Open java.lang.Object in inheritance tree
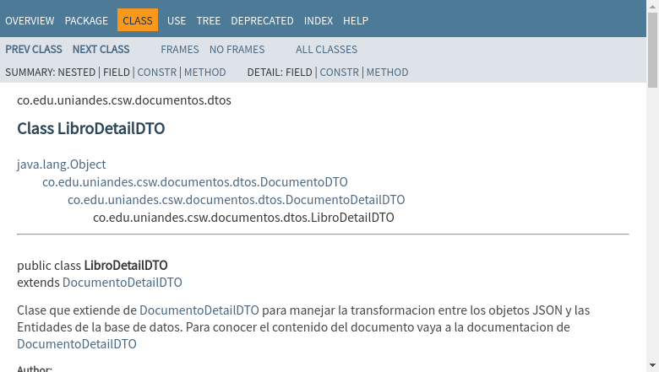The height and width of the screenshot is (372, 659). [x=62, y=164]
